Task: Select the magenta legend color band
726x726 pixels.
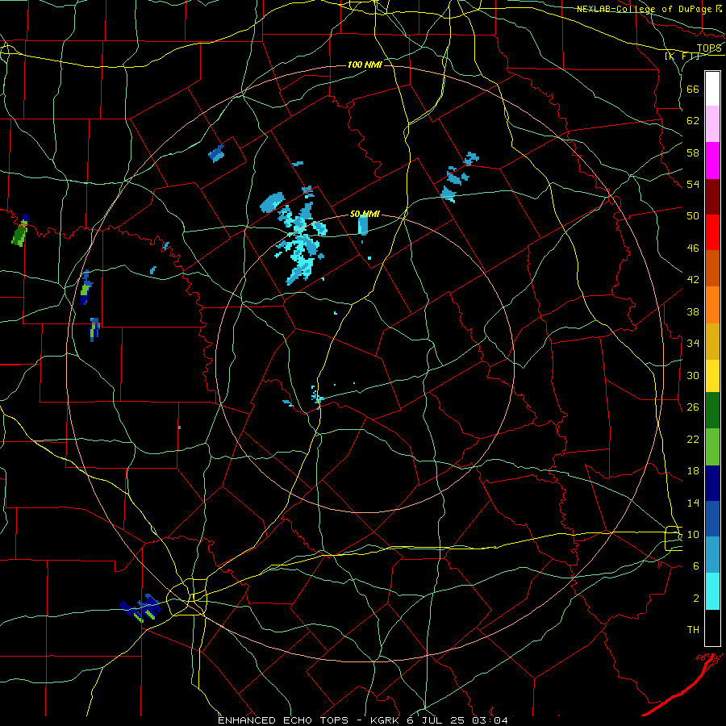Action: pos(712,161)
